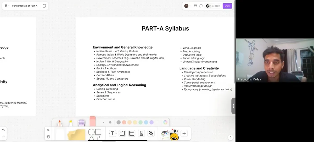Pick the yellow color swatch
The image size is (314, 142).
(135, 122)
